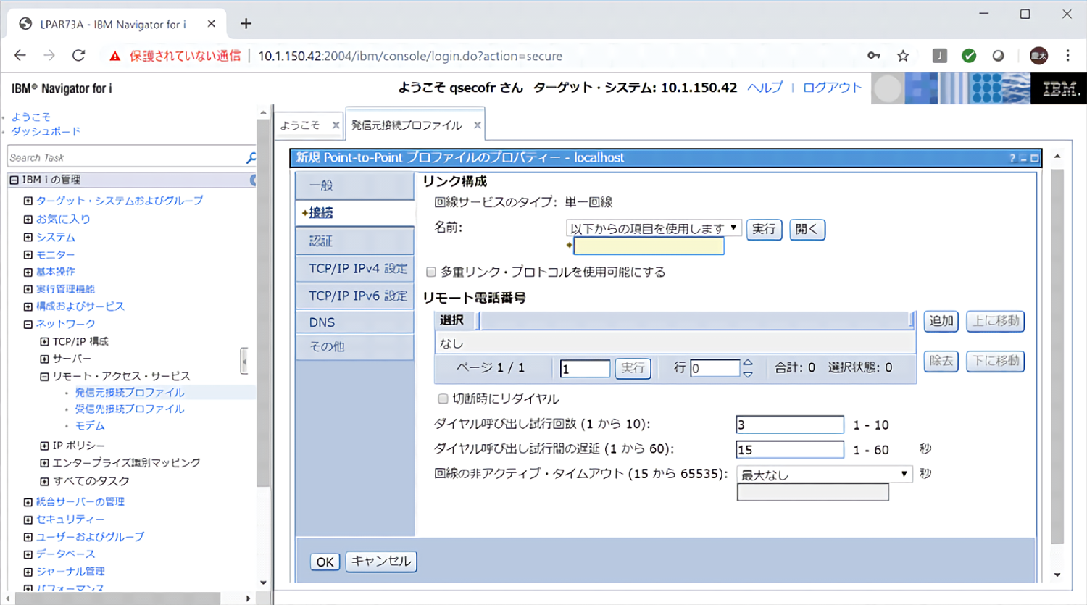
Task: Collapse the navigation pane splitter handle
Action: (x=244, y=360)
